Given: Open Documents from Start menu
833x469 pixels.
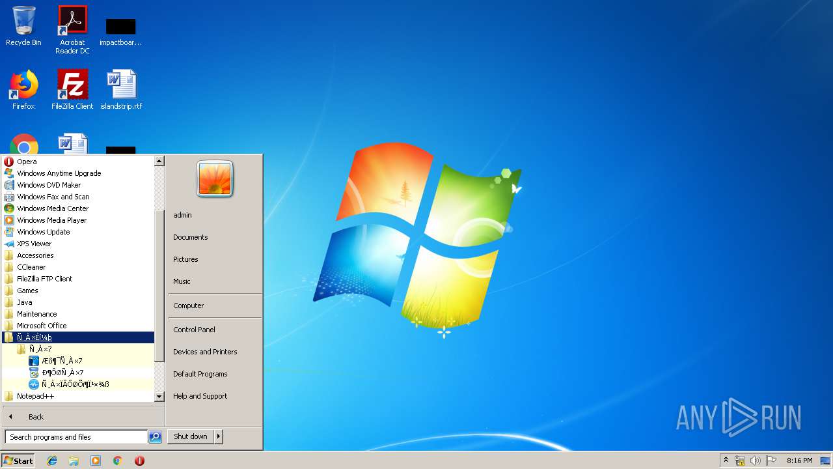Looking at the screenshot, I should (214, 237).
